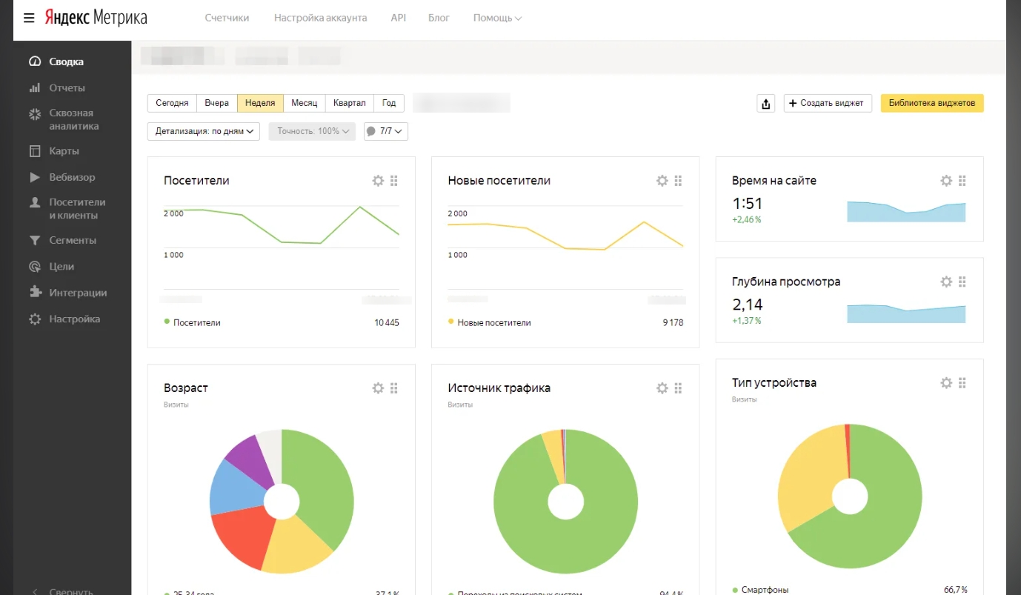The height and width of the screenshot is (595, 1021).
Task: Expand the Помощь menu
Action: [497, 18]
